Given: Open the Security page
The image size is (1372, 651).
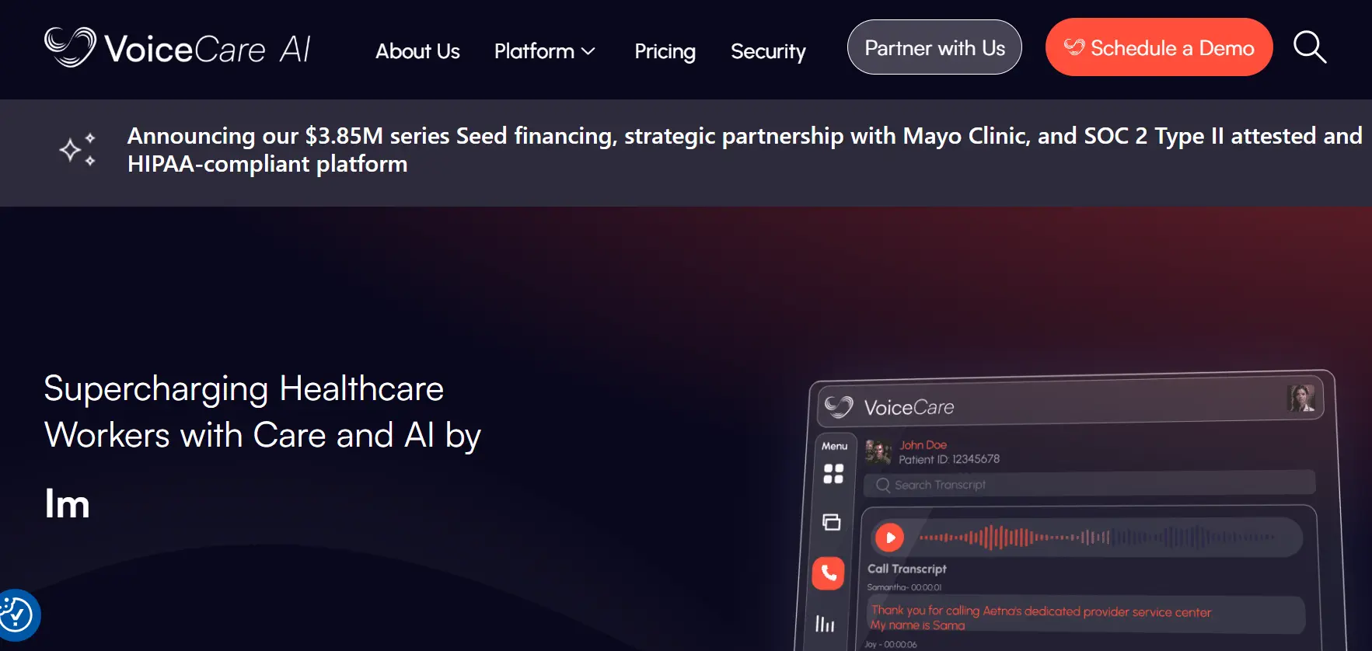Looking at the screenshot, I should click(x=768, y=51).
